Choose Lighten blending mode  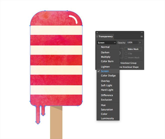pyautogui.click(x=108, y=67)
